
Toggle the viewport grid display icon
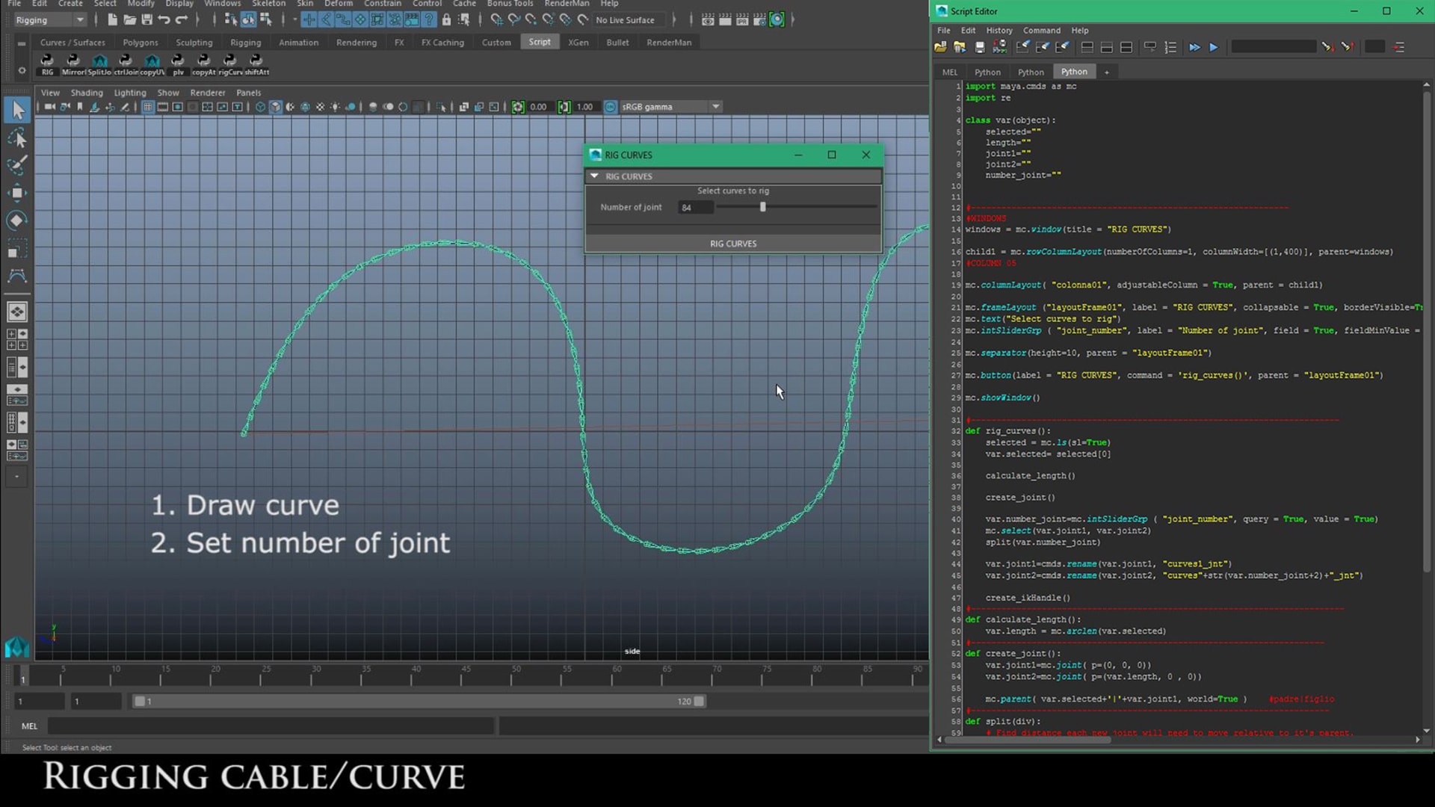148,107
